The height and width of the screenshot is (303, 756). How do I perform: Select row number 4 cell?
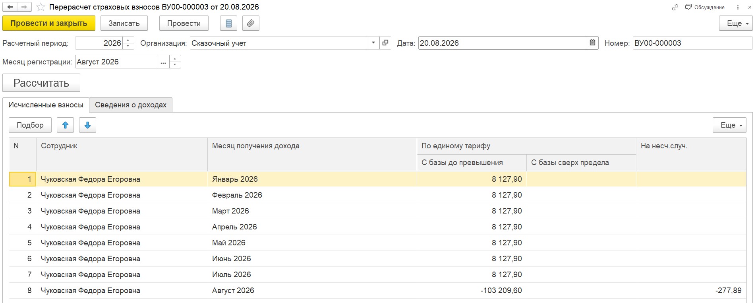(x=23, y=227)
